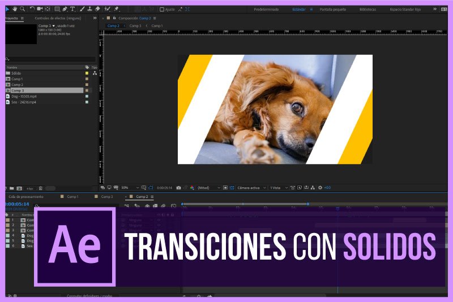Open the 50% magnification dropdown
The image size is (453, 302).
(x=130, y=188)
